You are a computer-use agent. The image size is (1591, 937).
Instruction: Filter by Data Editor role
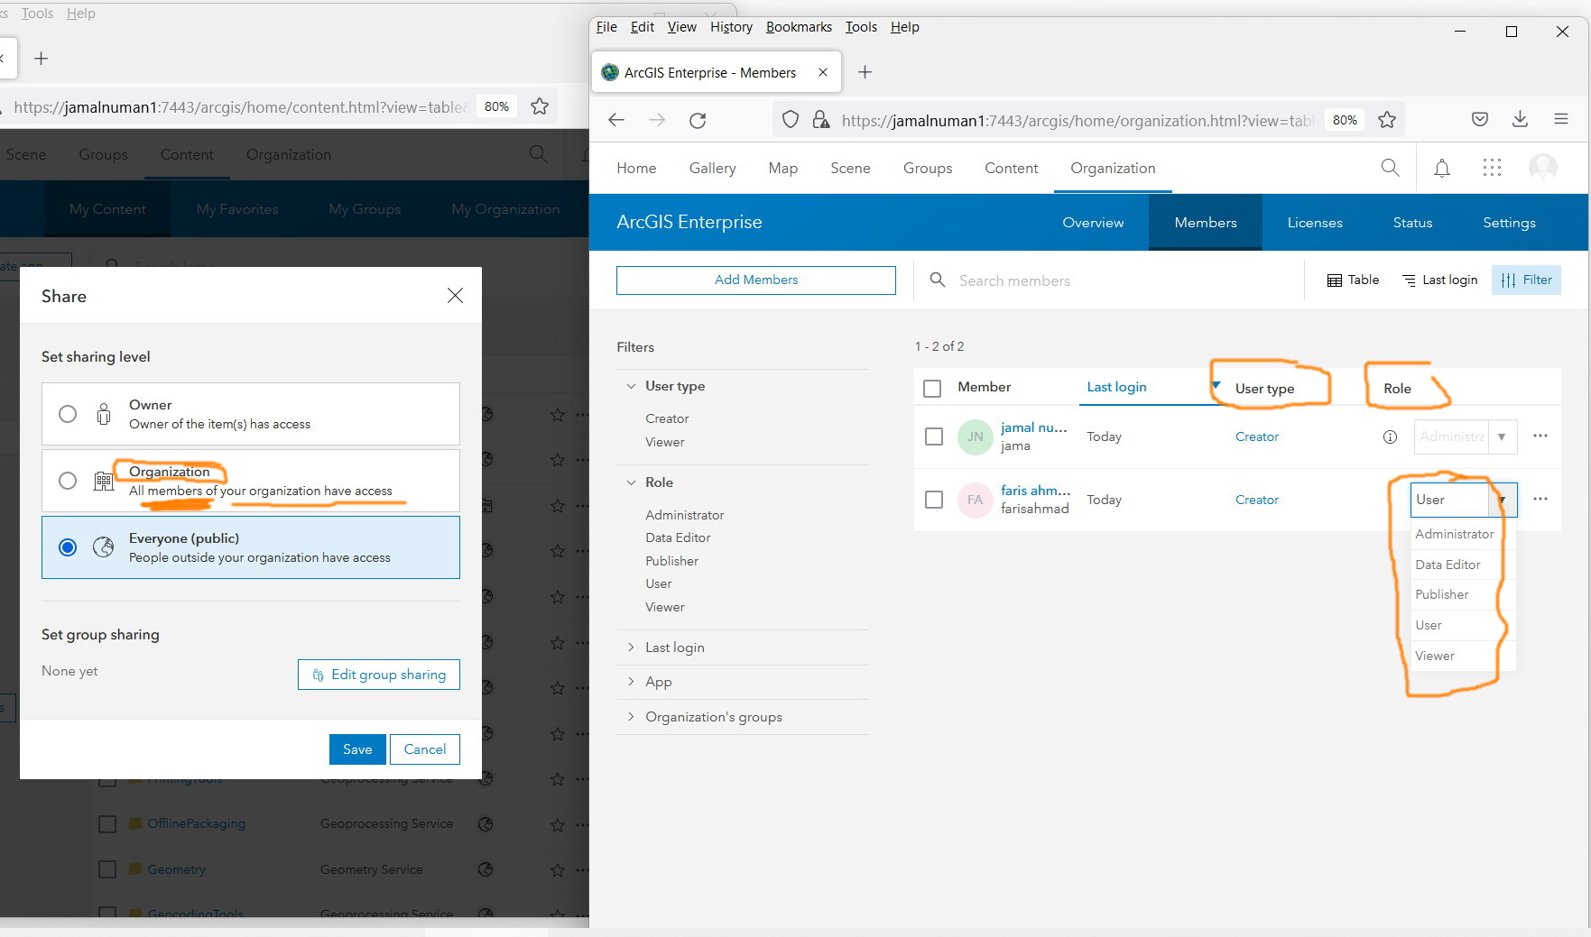(678, 537)
